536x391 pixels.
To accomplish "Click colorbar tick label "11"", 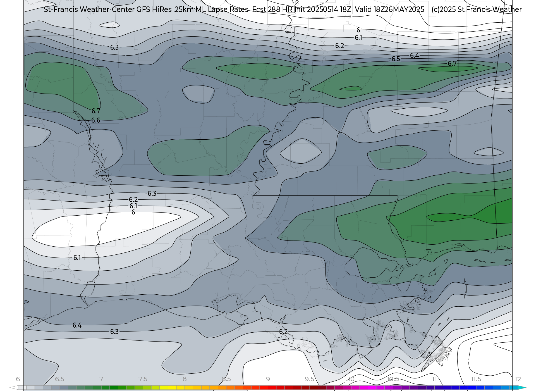I will pyautogui.click(x=434, y=379).
